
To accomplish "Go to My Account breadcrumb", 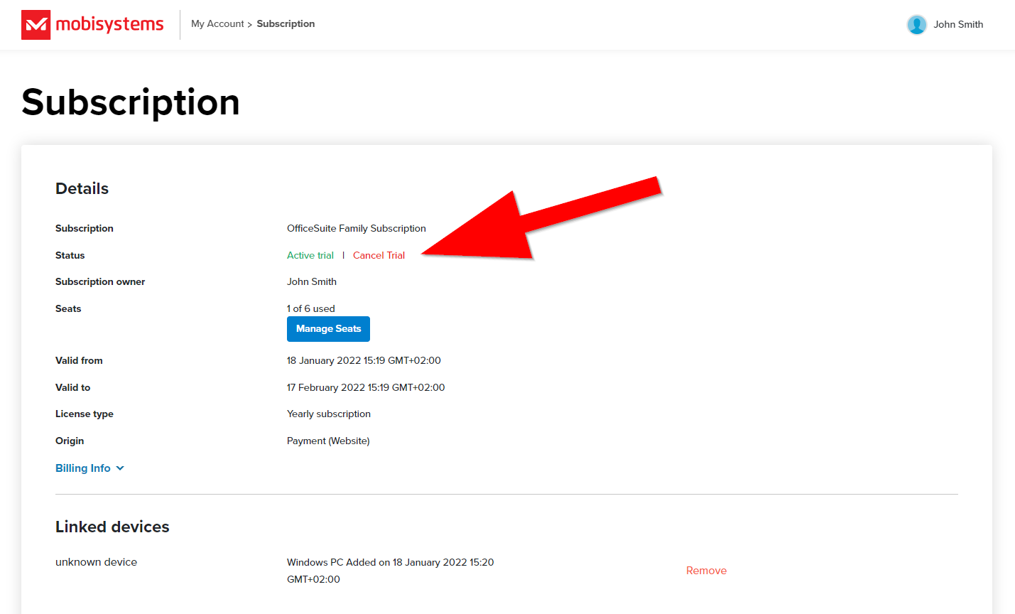I will [x=217, y=23].
